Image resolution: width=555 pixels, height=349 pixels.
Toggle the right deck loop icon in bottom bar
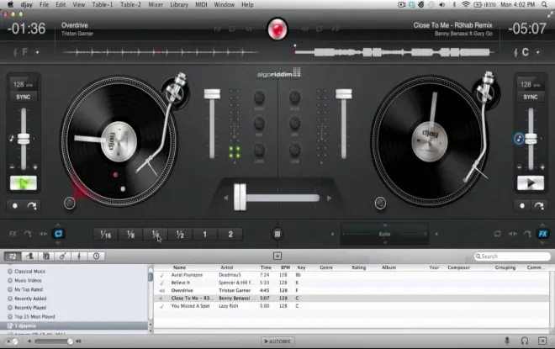[x=497, y=234]
